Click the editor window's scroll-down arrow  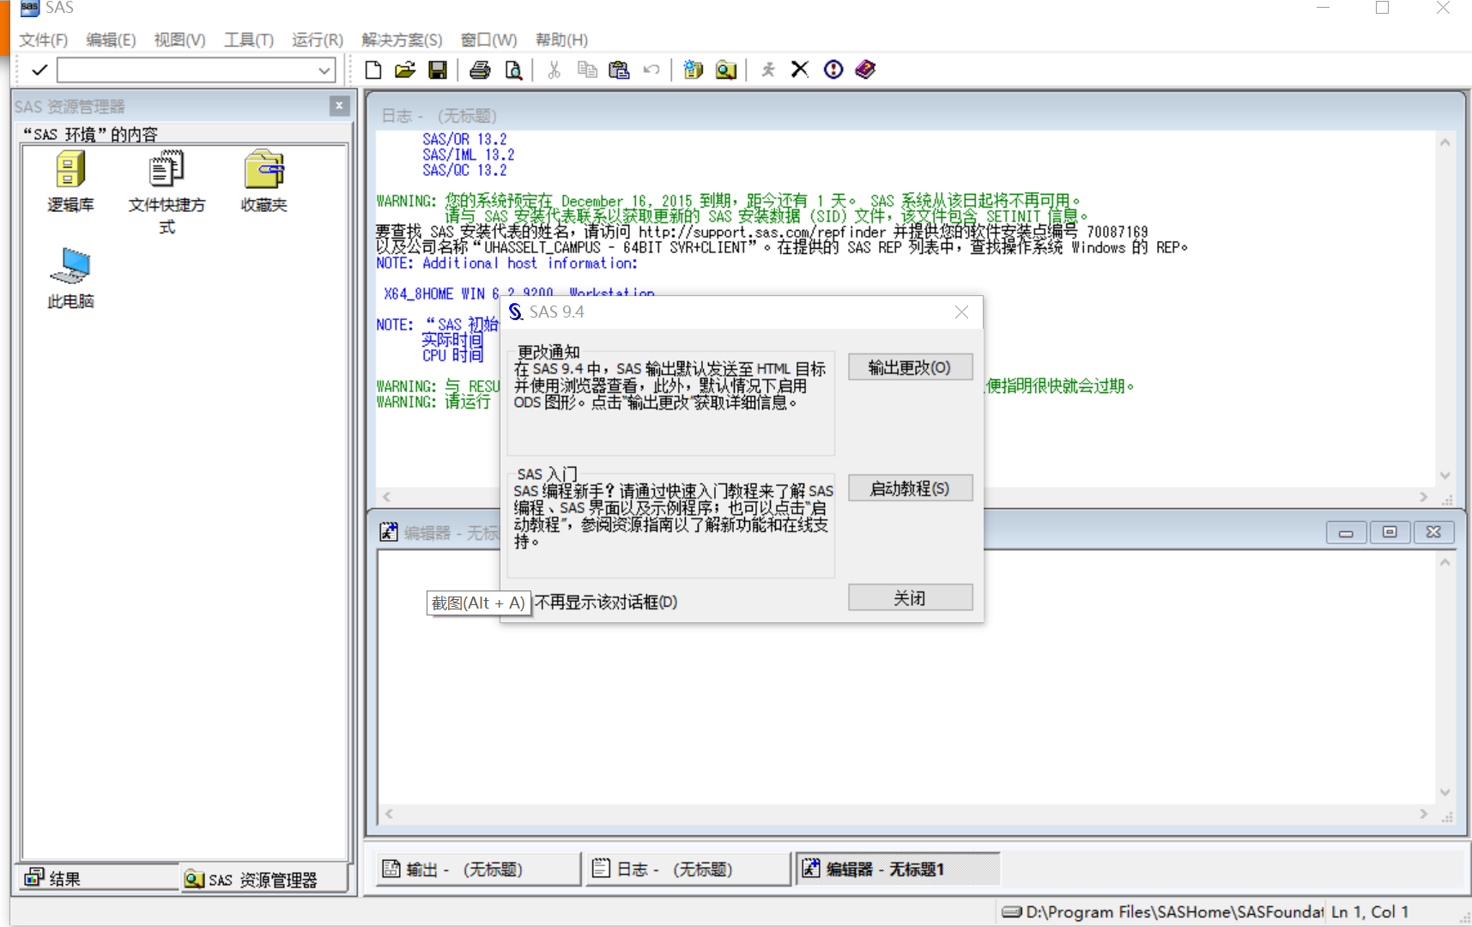[x=1445, y=792]
